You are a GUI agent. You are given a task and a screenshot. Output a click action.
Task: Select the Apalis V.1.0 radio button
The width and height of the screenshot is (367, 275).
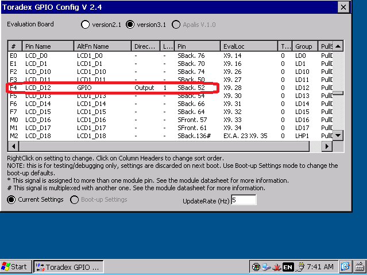pyautogui.click(x=176, y=25)
